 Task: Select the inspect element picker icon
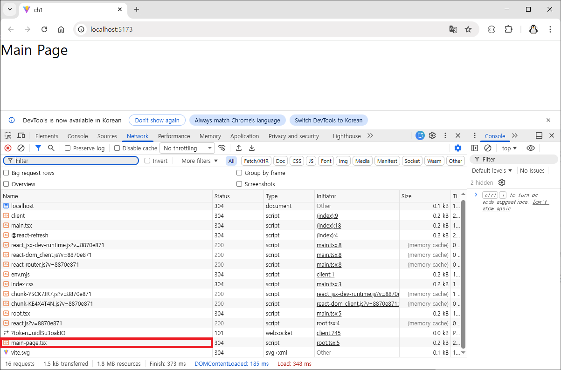8,136
